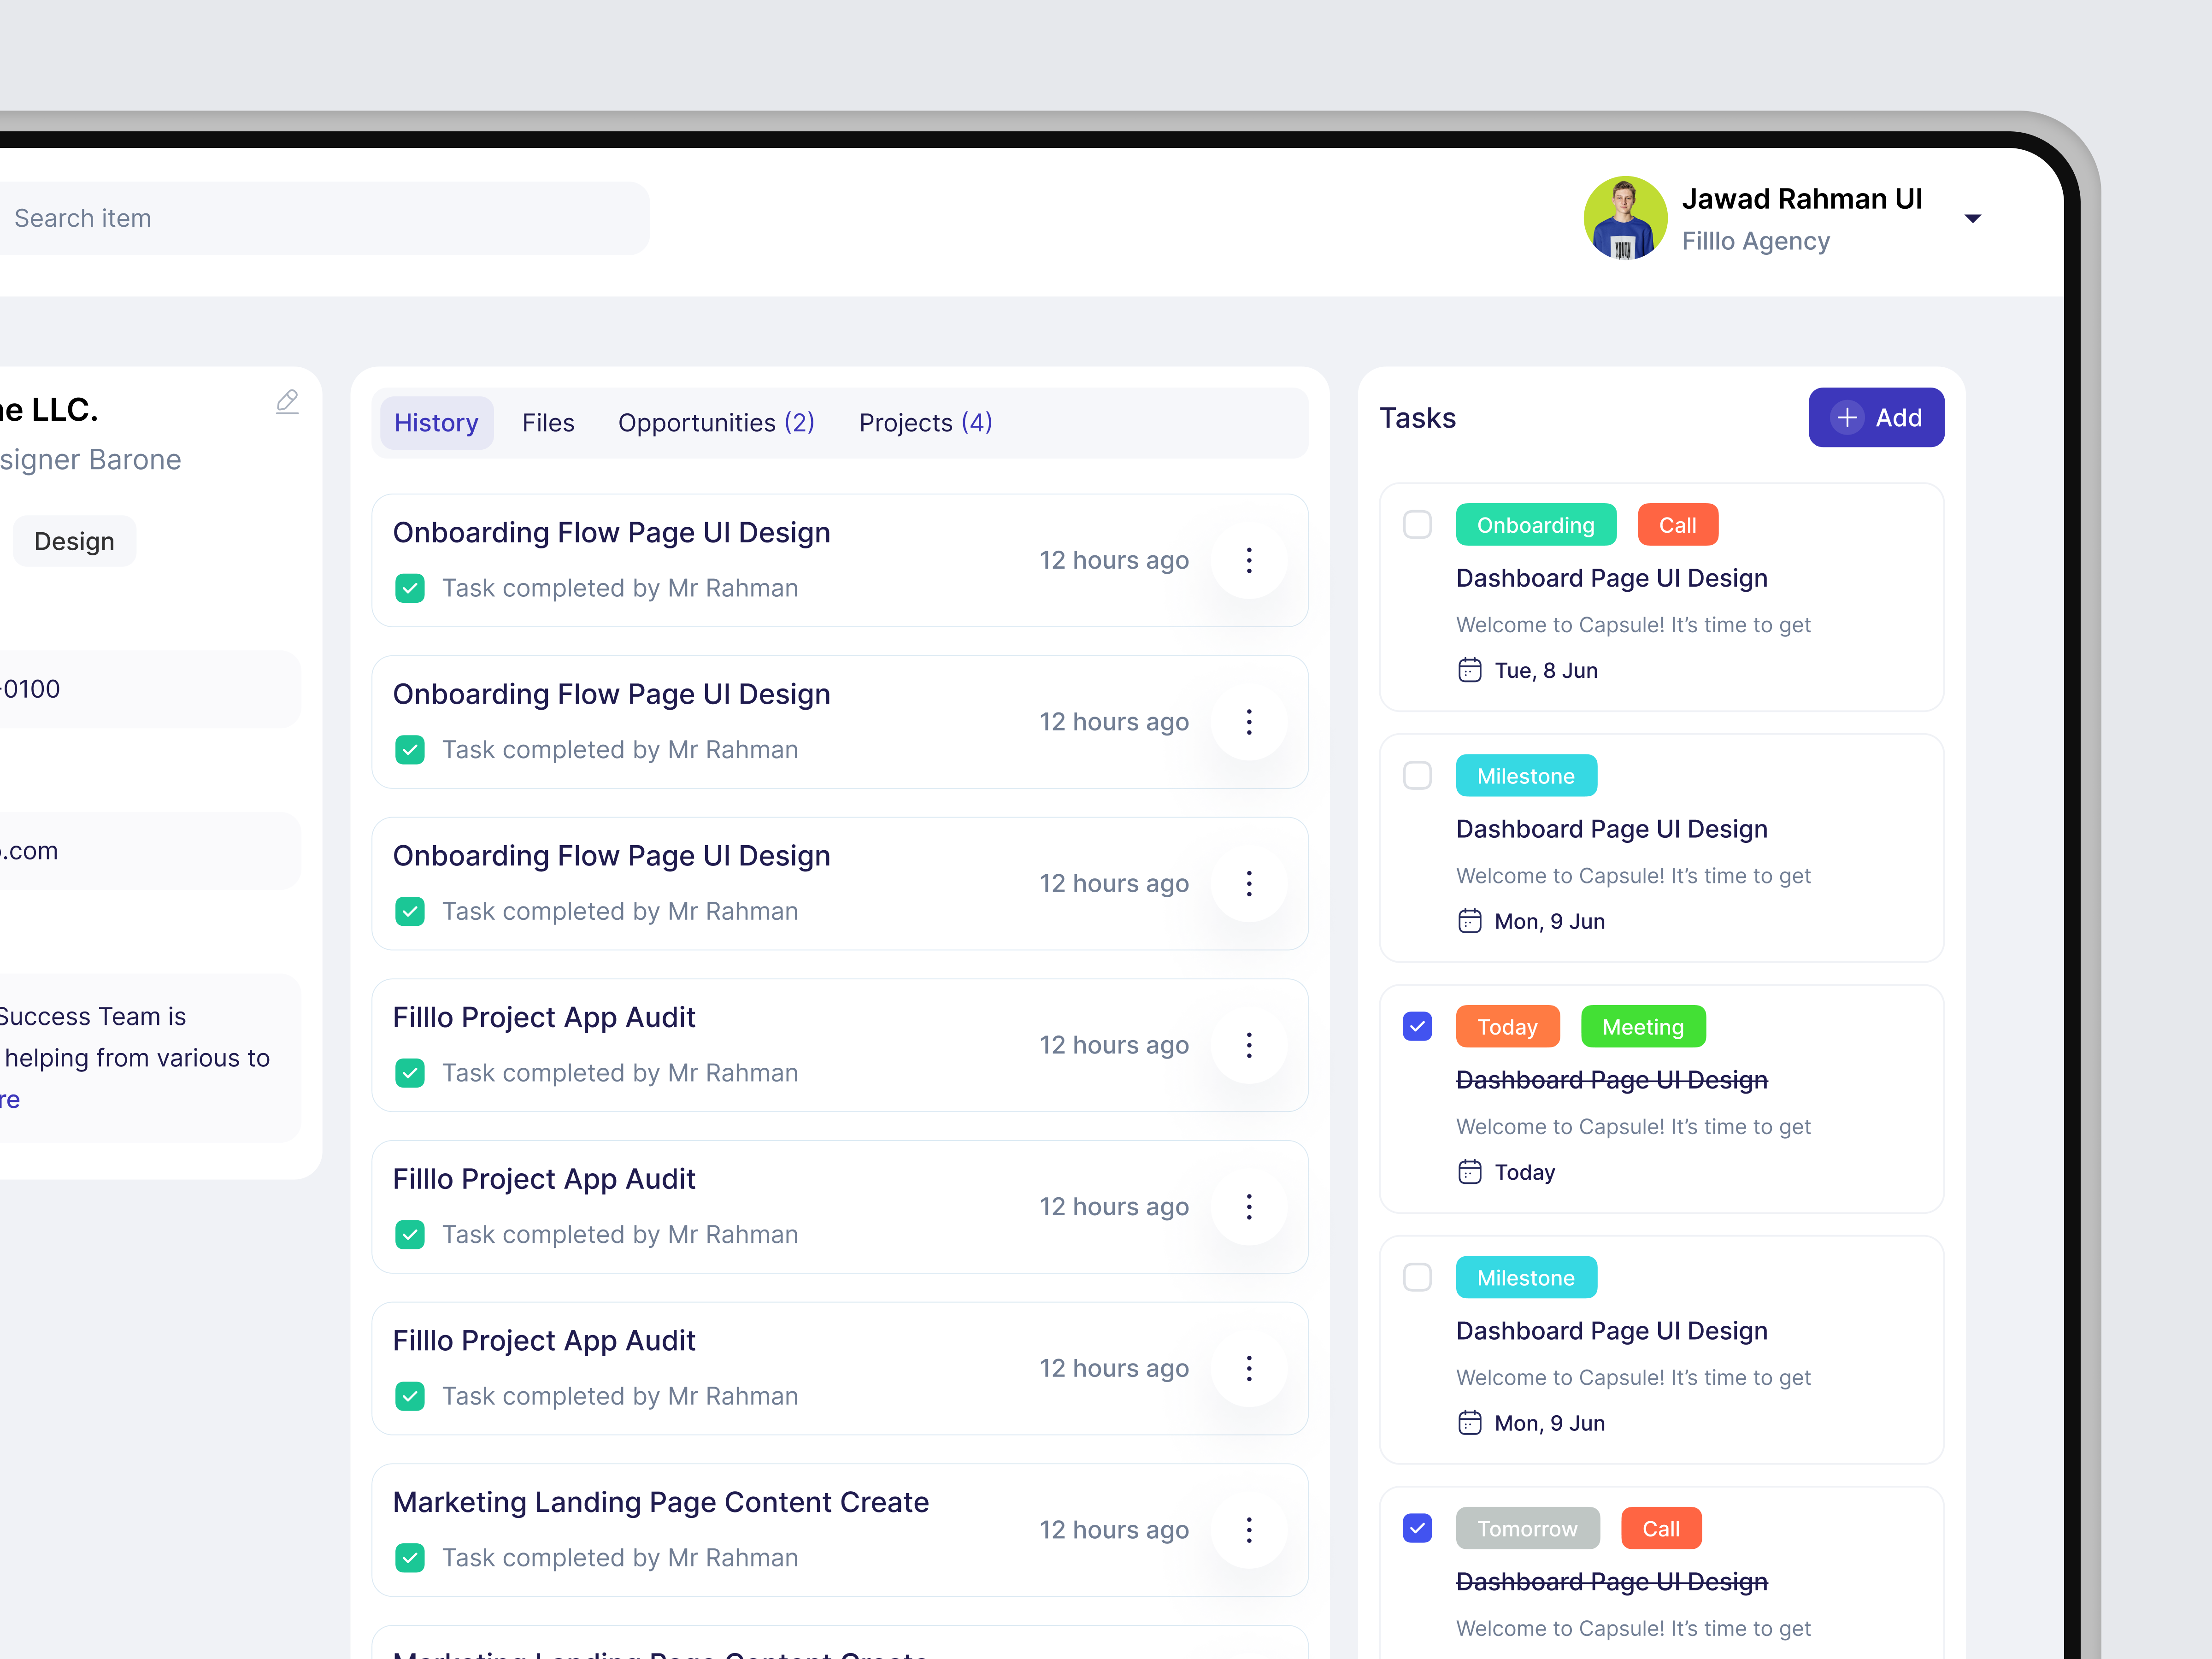This screenshot has width=2212, height=1659.
Task: Click the edit pencil icon on the company card
Action: click(x=287, y=401)
